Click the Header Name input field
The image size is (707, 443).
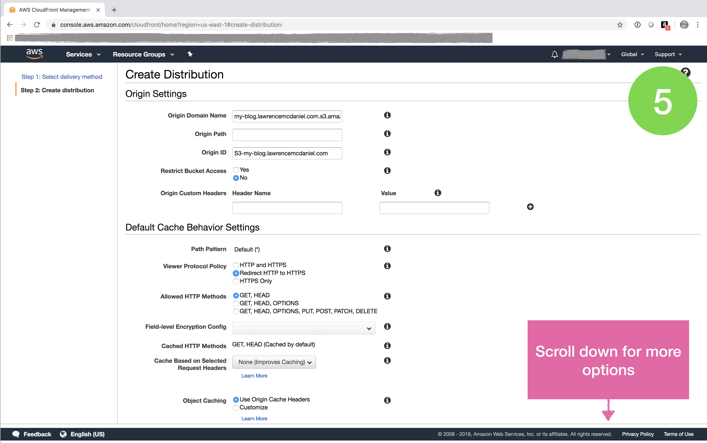(287, 208)
